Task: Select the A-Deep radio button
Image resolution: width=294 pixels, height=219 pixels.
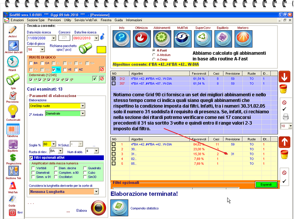Action: (x=154, y=59)
